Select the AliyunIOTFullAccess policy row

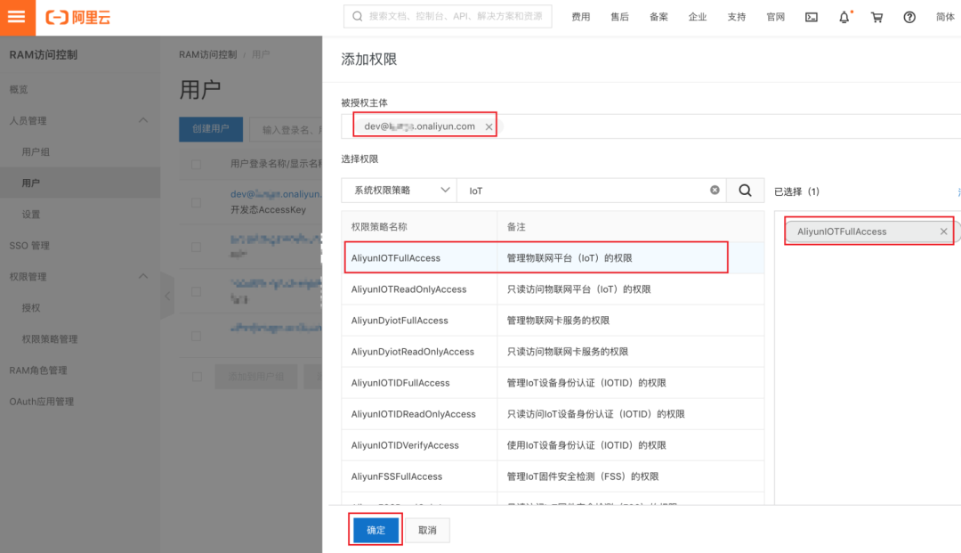553,257
